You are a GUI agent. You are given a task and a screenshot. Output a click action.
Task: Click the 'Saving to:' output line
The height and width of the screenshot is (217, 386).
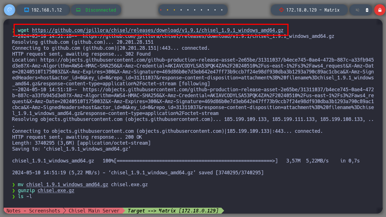tap(71, 149)
